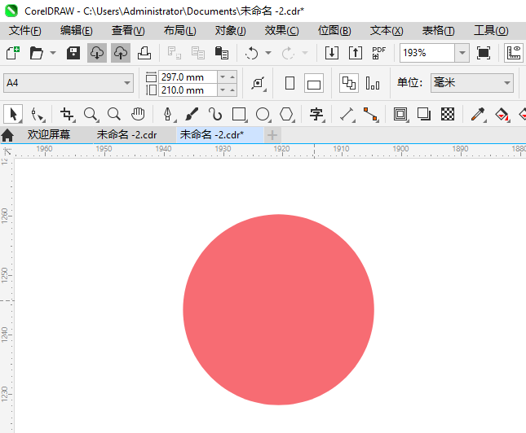Select the Artistic Media brush tool
Image resolution: width=526 pixels, height=433 pixels.
pyautogui.click(x=192, y=114)
